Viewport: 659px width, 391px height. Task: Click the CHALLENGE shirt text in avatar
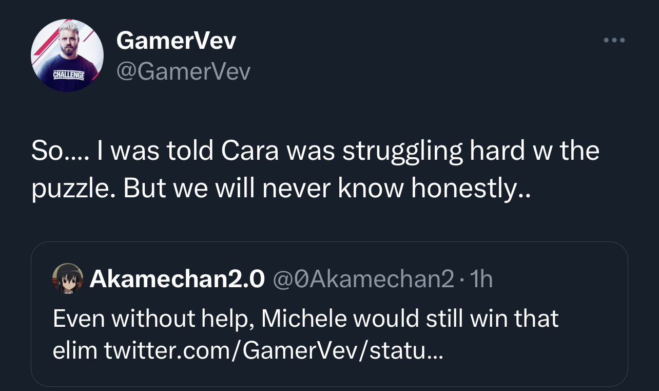coord(69,76)
